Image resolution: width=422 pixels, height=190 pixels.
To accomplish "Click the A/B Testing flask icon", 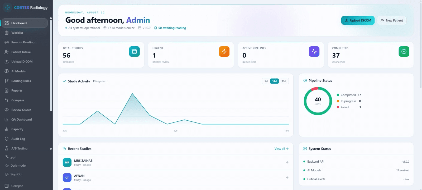I will pyautogui.click(x=7, y=148).
